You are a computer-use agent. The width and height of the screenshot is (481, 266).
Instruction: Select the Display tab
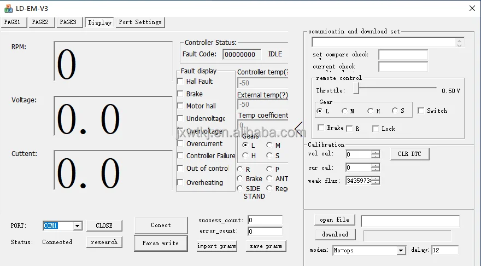pos(99,22)
